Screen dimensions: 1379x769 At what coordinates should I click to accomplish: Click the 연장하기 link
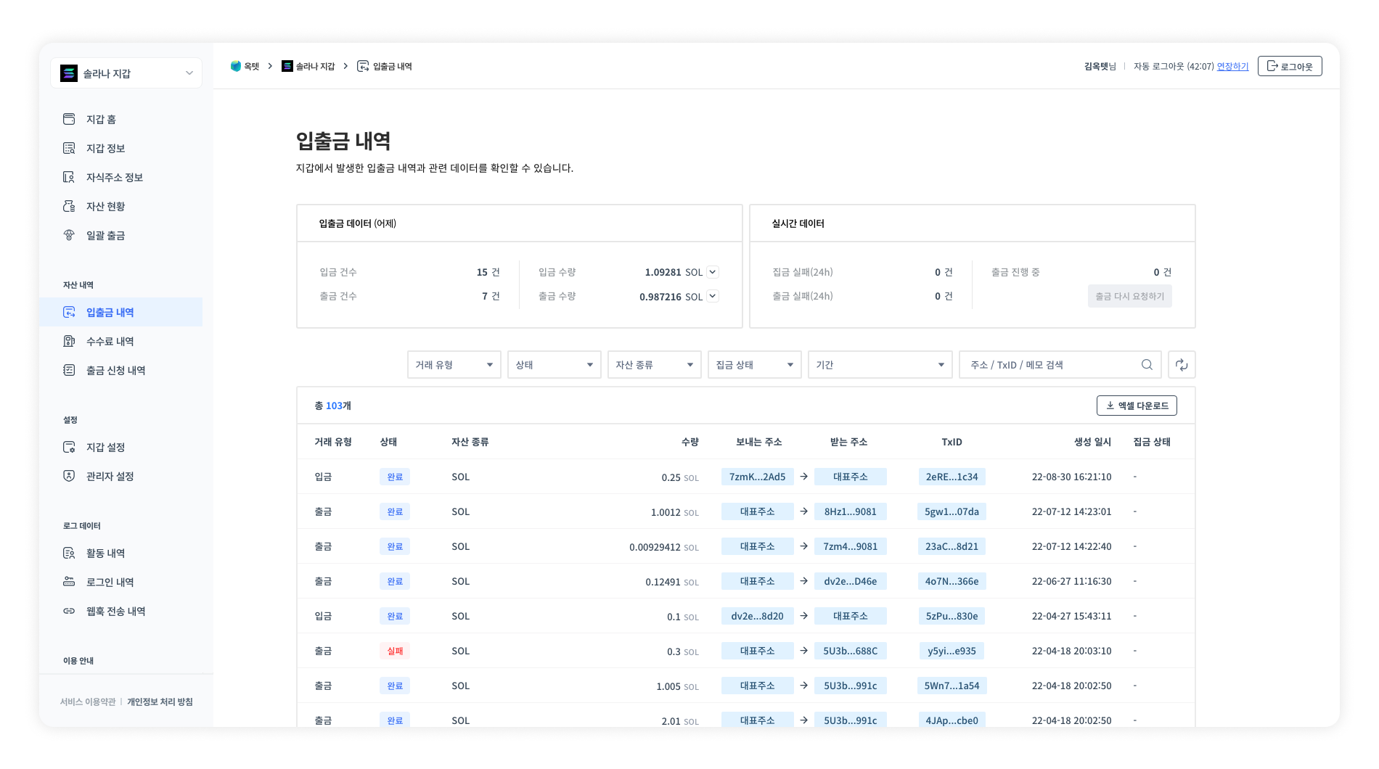1232,66
